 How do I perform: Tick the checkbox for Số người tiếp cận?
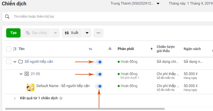tap(9, 62)
